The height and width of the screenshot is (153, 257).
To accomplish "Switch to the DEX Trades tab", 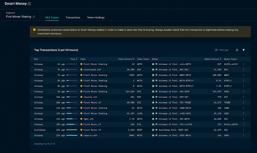I will (52, 18).
